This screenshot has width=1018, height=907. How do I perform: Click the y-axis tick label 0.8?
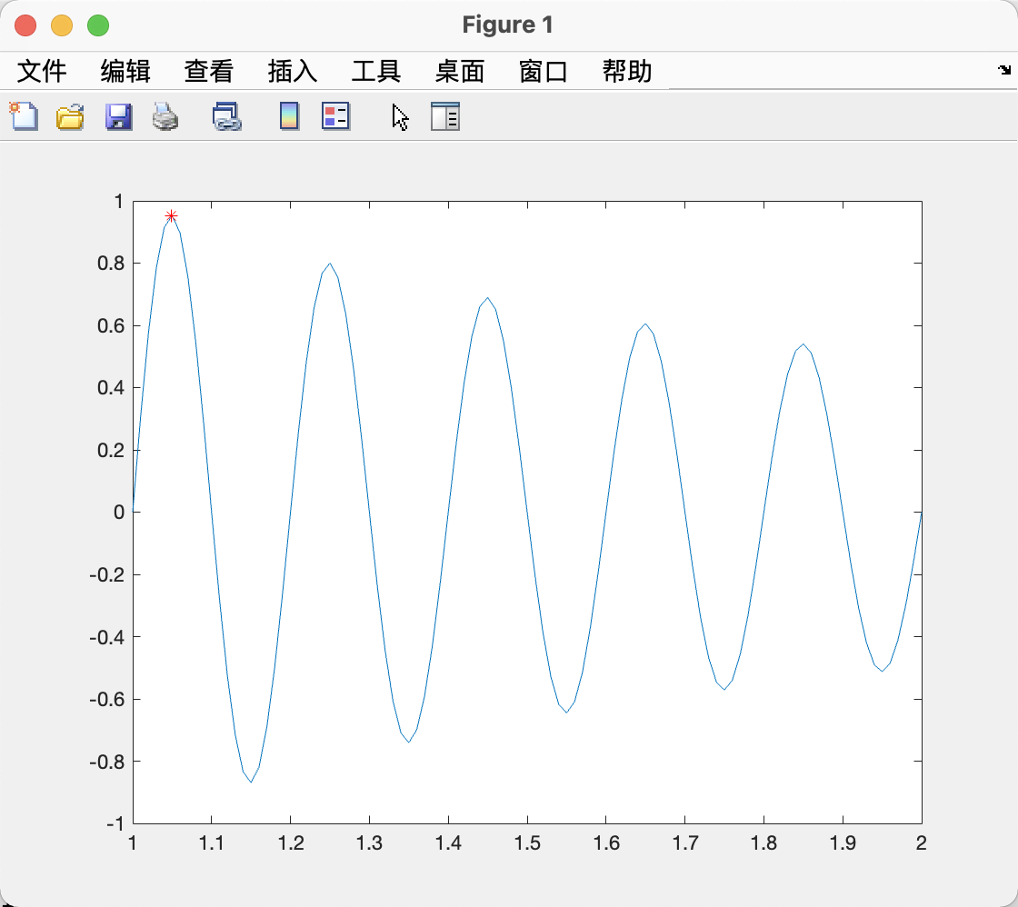point(110,263)
